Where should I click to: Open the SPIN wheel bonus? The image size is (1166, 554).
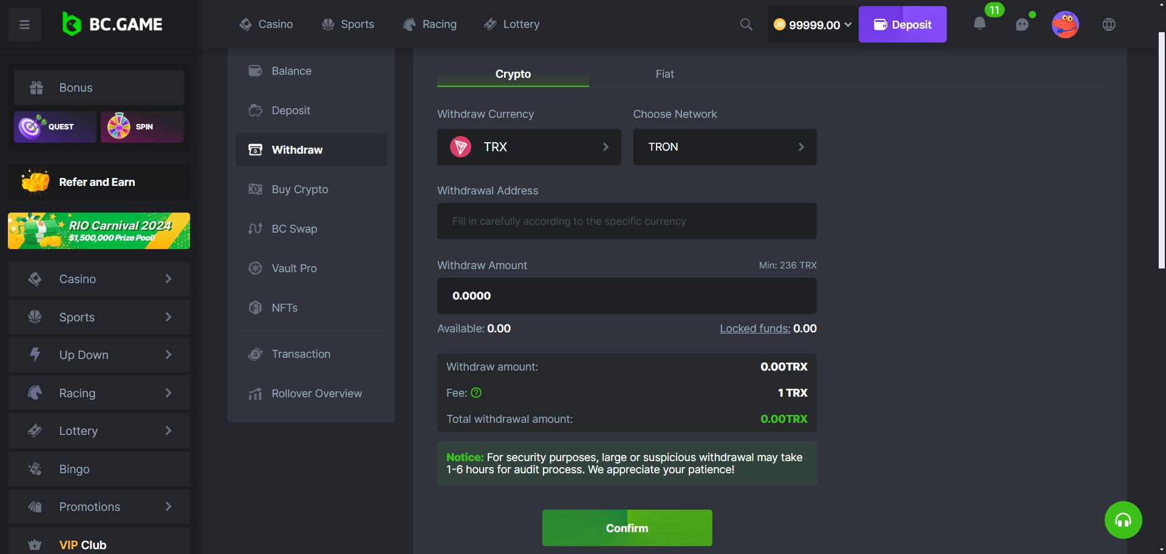click(x=142, y=127)
